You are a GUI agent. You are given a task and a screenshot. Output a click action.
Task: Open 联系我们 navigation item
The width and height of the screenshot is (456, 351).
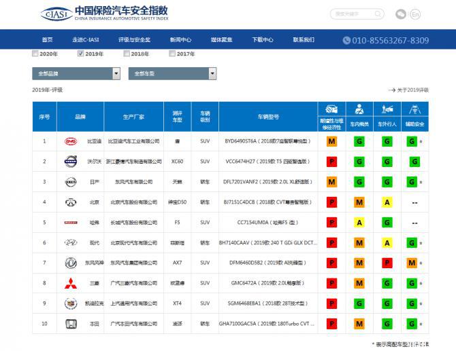pos(304,40)
